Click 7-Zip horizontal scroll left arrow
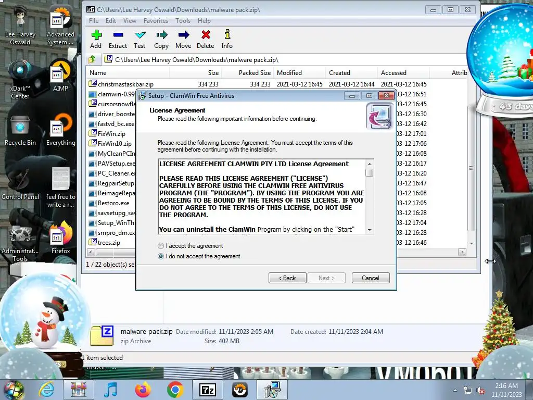 coord(91,253)
